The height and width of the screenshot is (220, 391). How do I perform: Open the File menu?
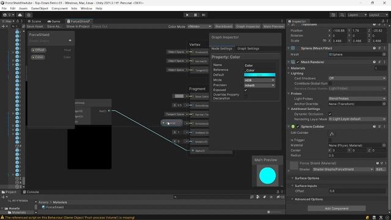tap(4, 9)
